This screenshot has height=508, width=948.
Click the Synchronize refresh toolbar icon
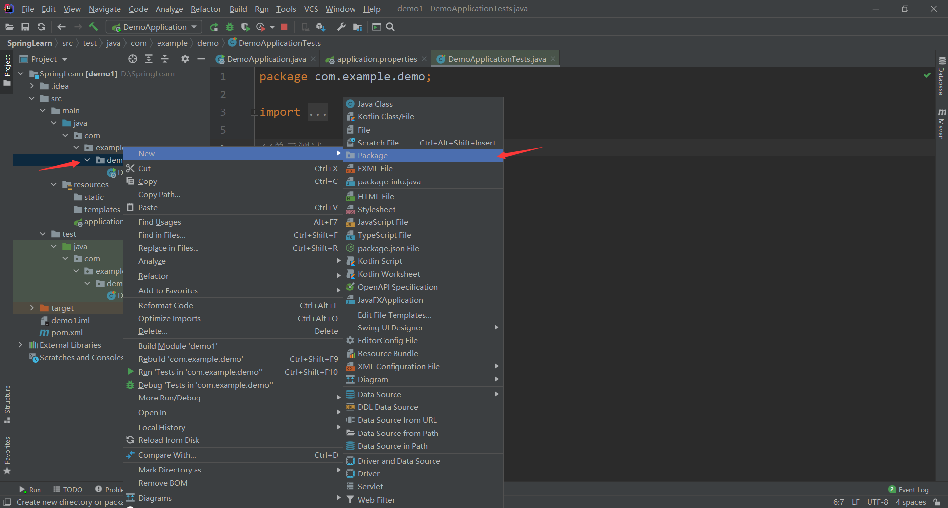click(41, 27)
